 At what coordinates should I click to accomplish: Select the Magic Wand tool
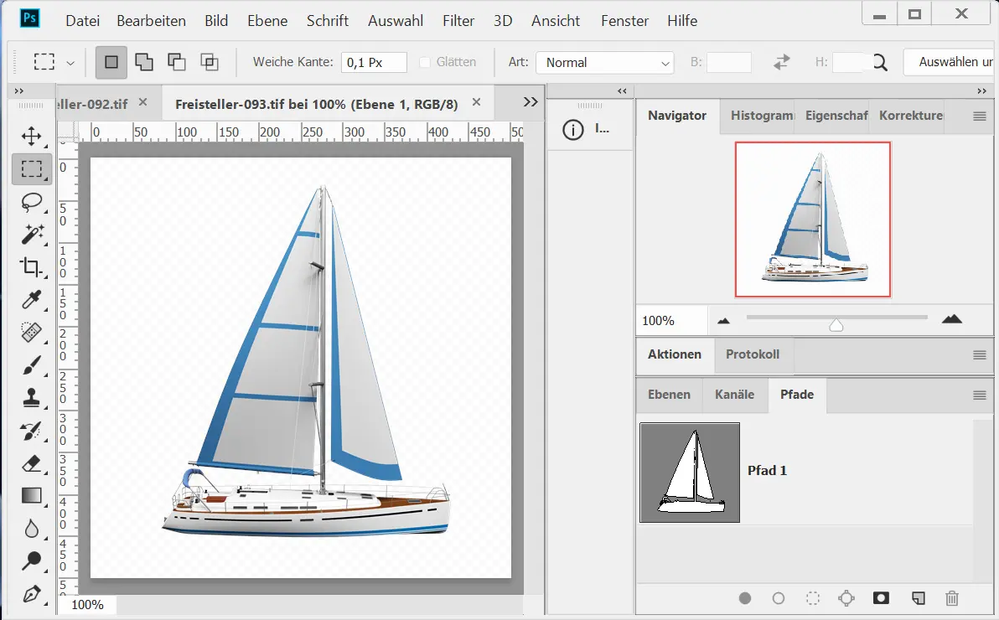click(32, 235)
